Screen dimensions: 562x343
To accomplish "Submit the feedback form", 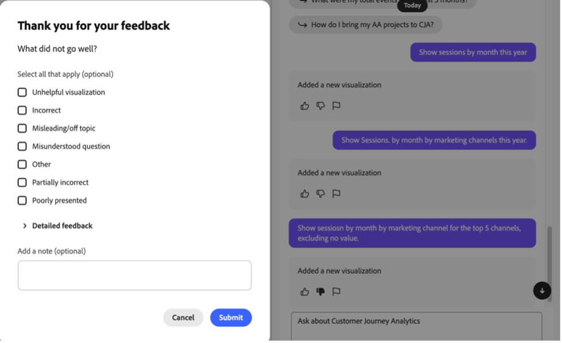I will coord(231,318).
